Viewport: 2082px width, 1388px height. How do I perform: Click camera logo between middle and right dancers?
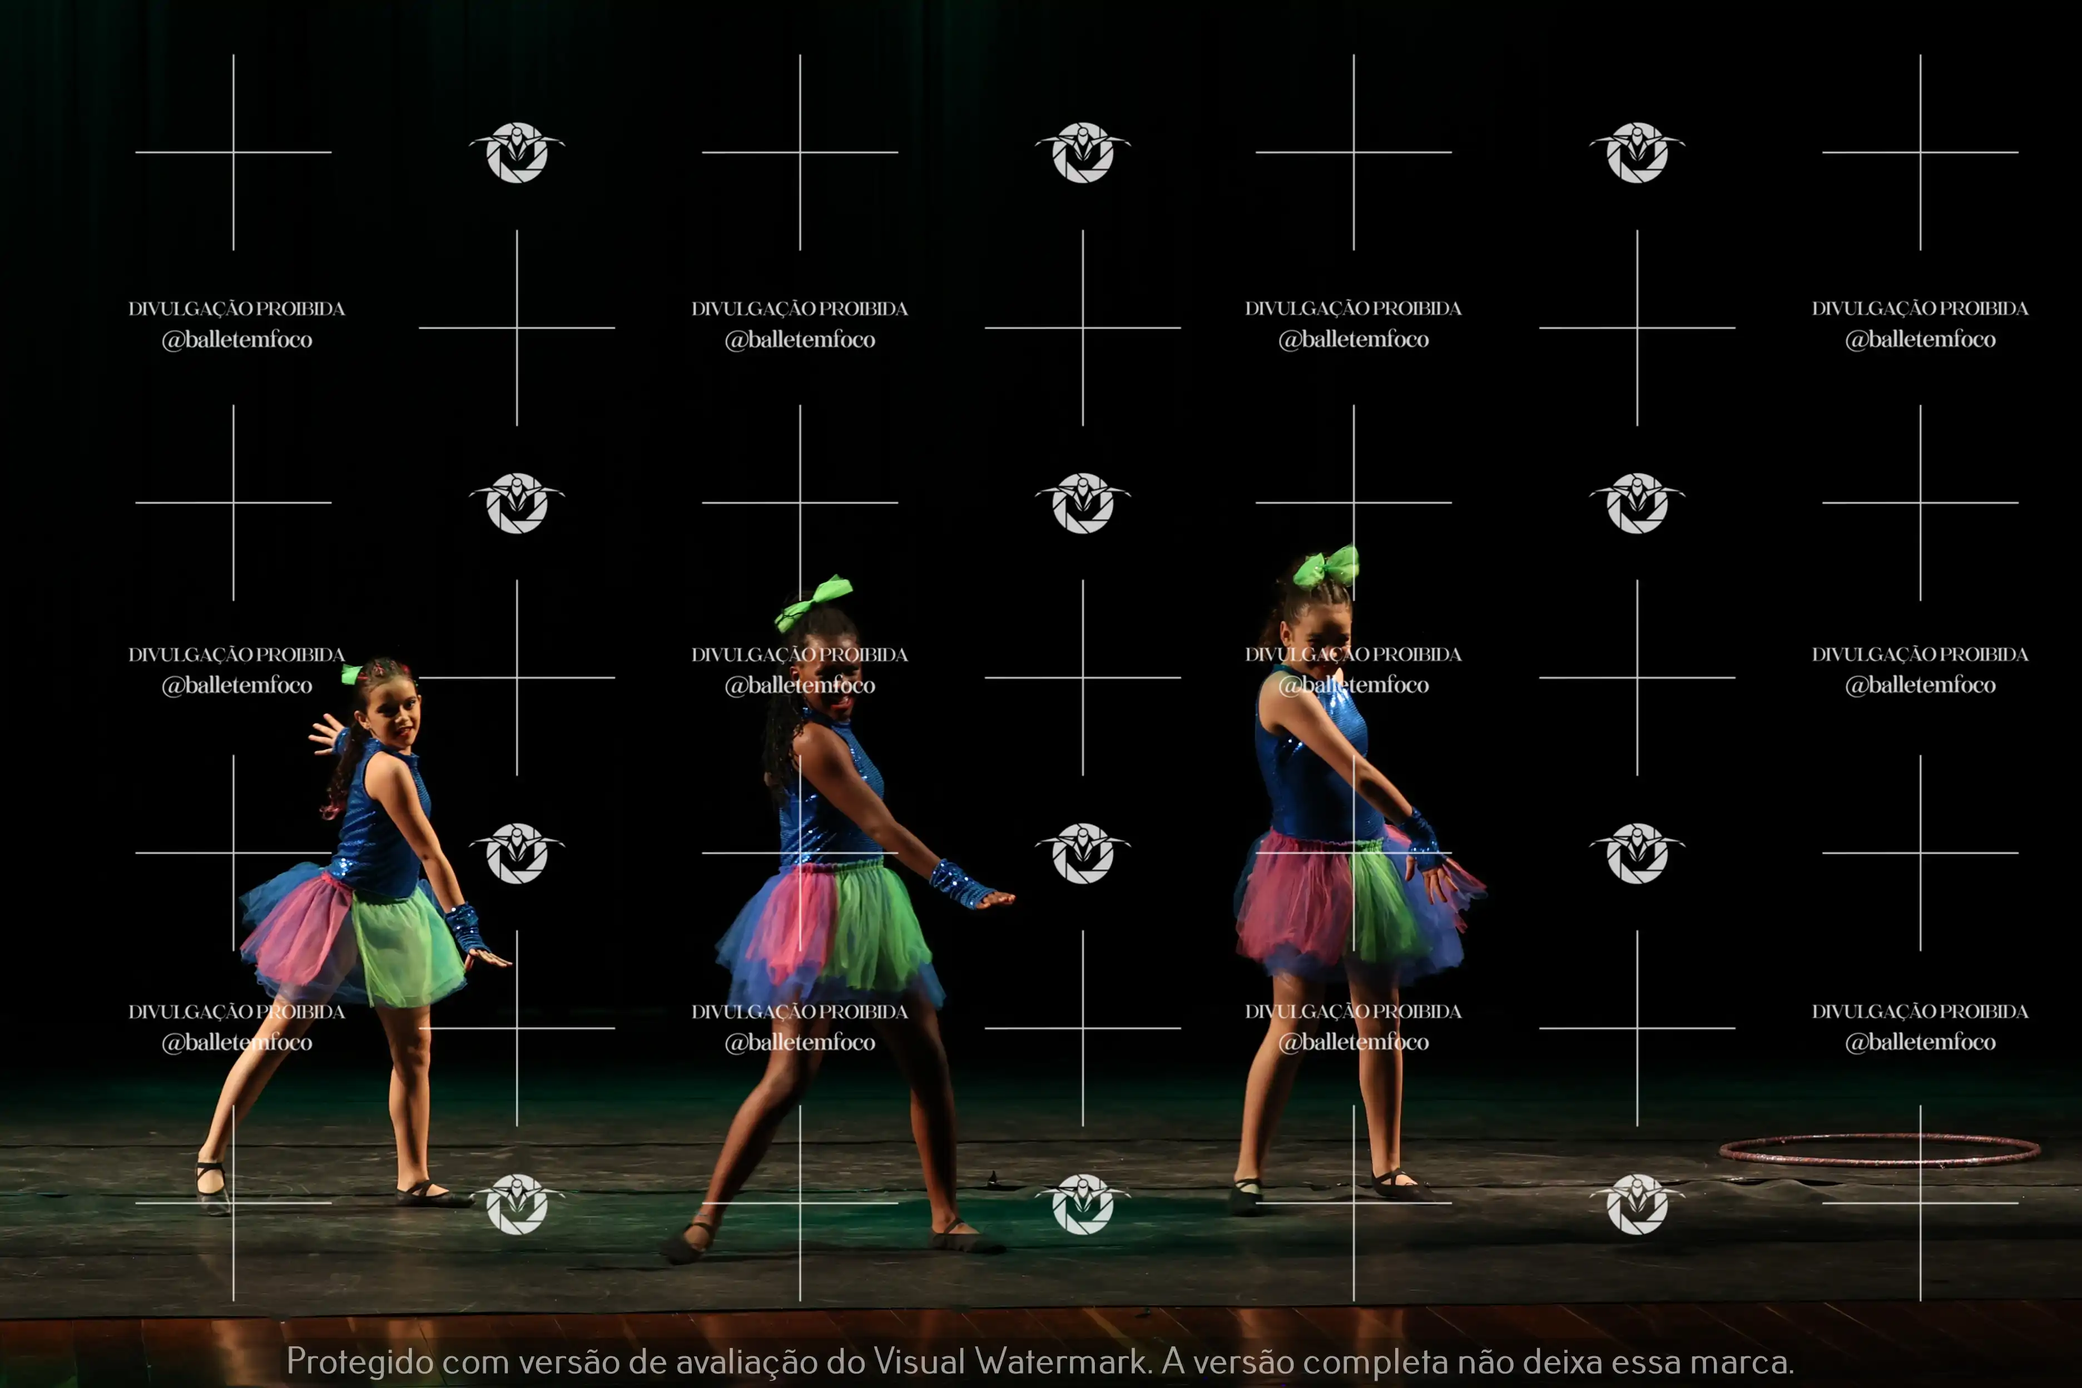click(x=1083, y=854)
